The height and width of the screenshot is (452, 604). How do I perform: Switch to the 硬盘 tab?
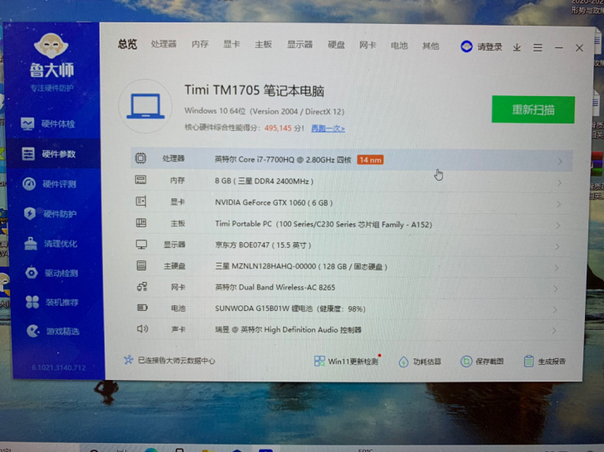[x=336, y=45]
